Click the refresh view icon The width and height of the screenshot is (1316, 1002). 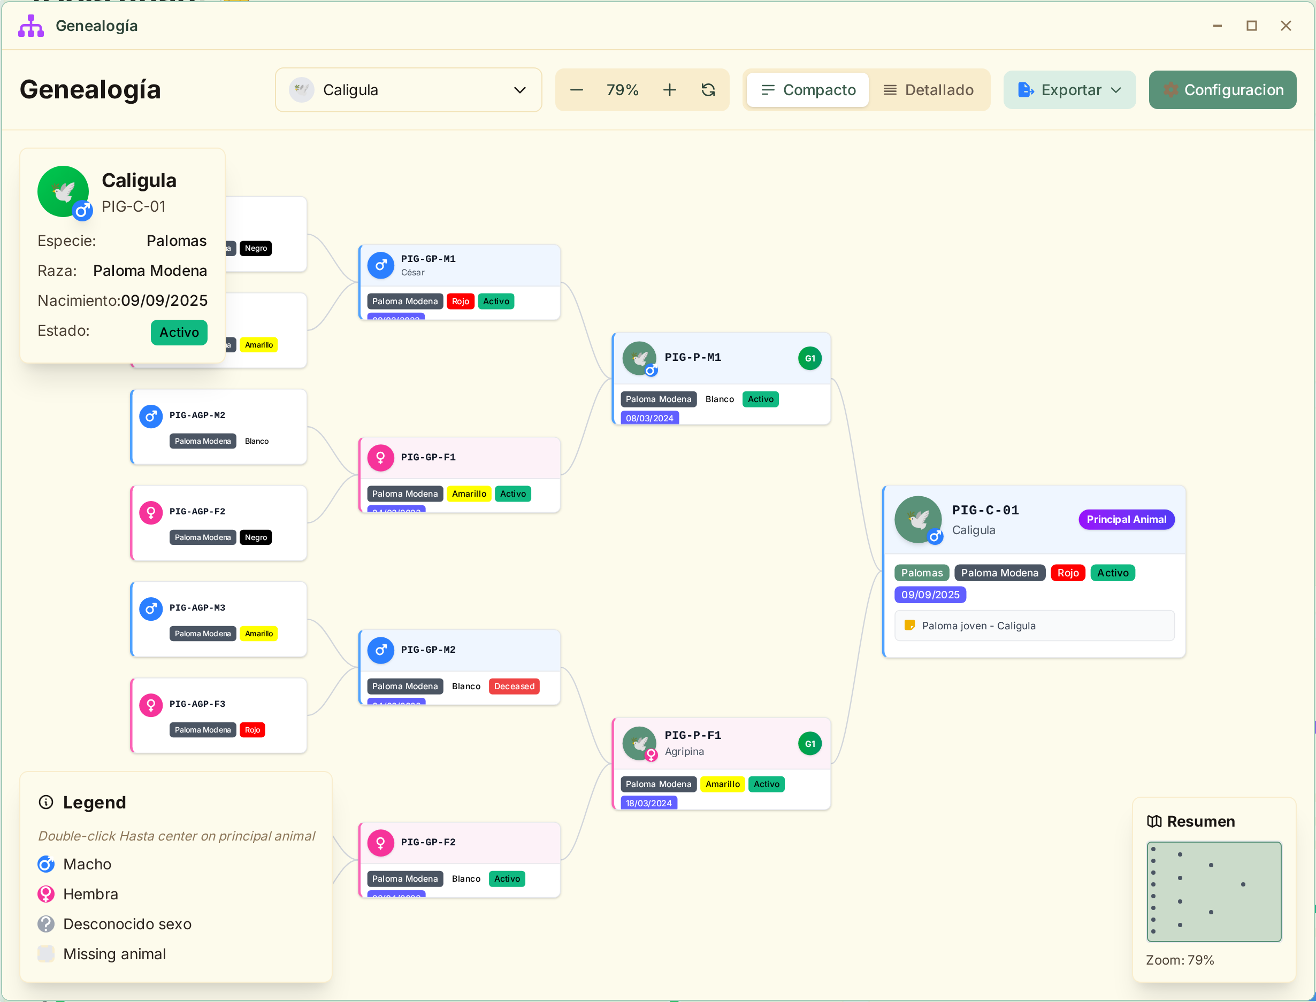tap(708, 89)
